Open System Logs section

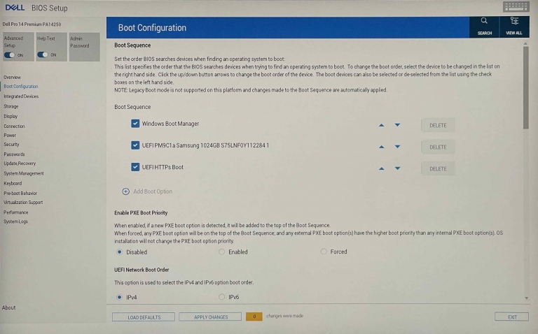[x=15, y=222]
